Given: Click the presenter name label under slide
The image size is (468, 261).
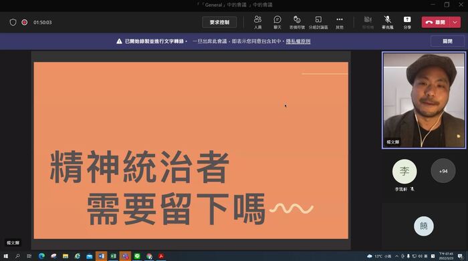Looking at the screenshot, I should click(x=13, y=243).
